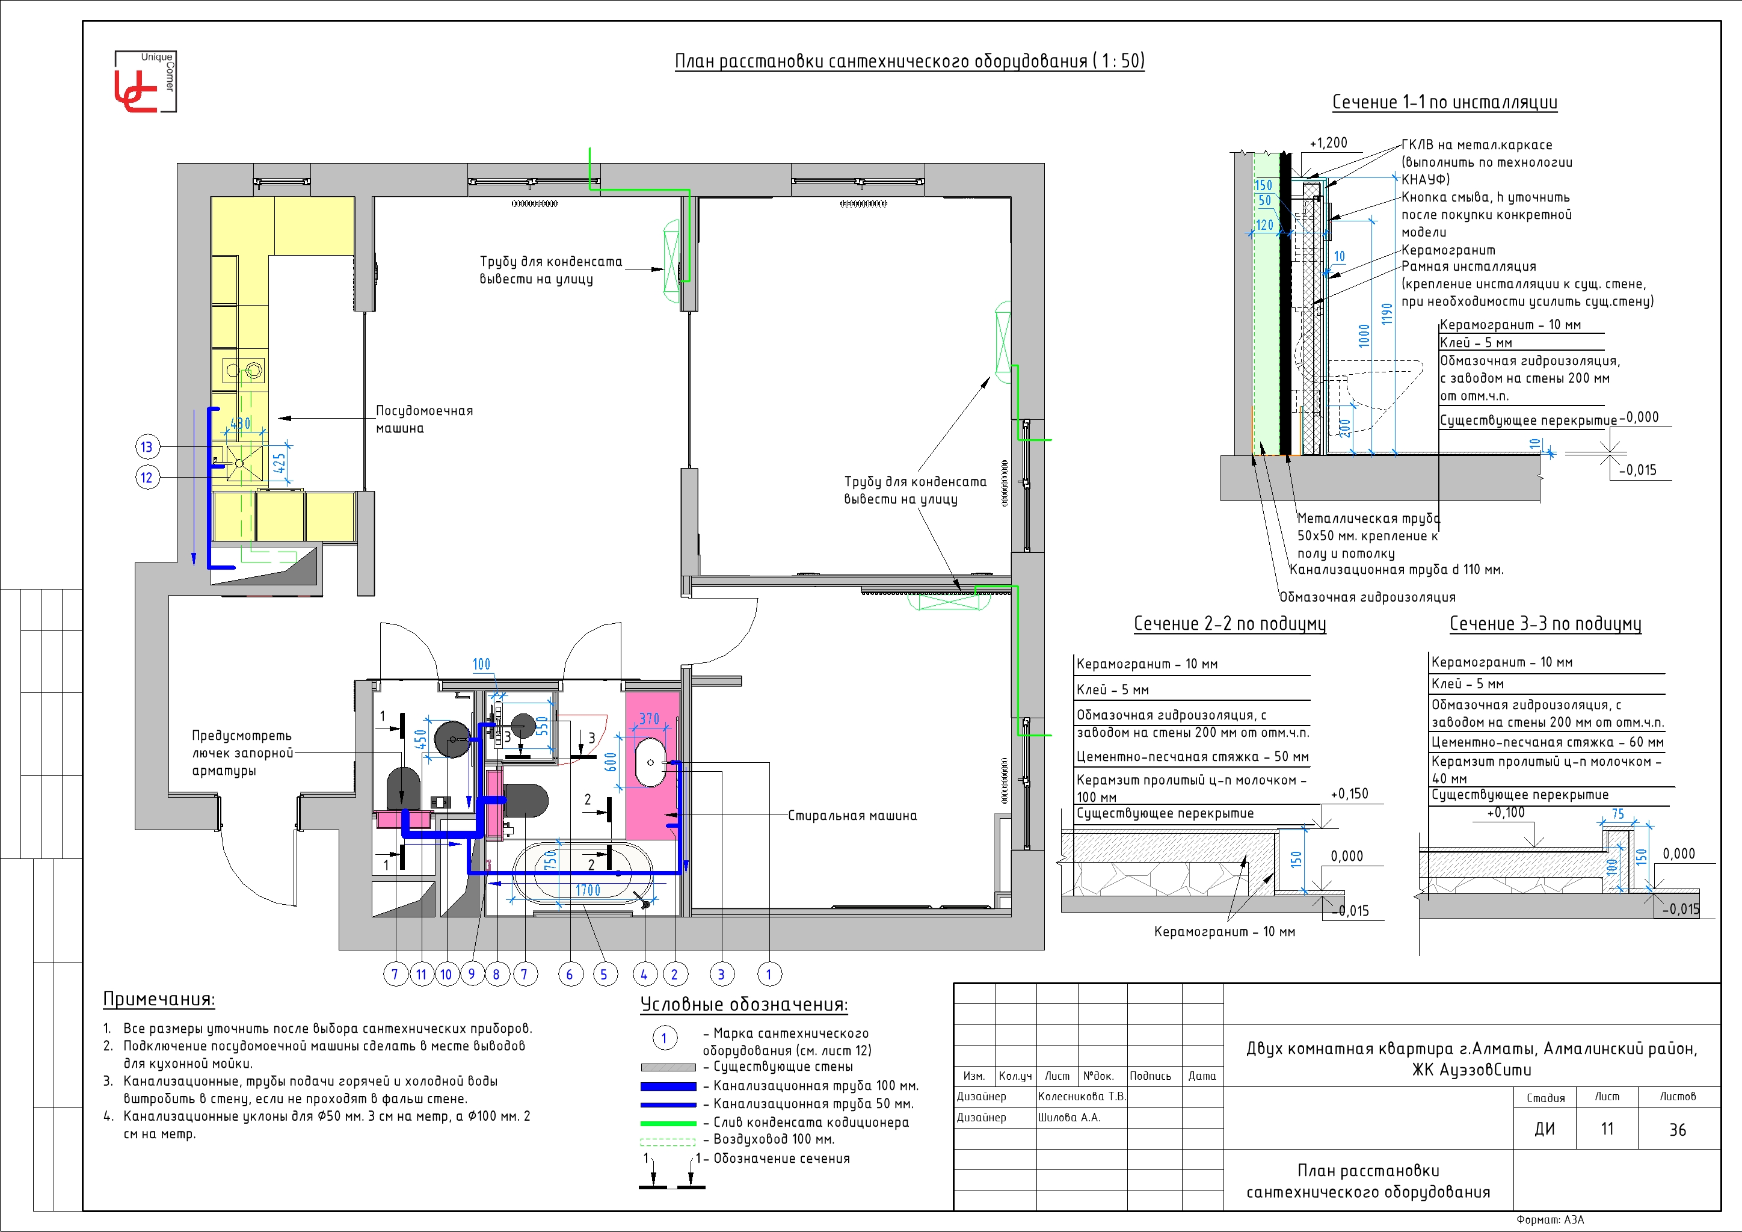Click the green condensate drain legend line

tap(668, 1123)
